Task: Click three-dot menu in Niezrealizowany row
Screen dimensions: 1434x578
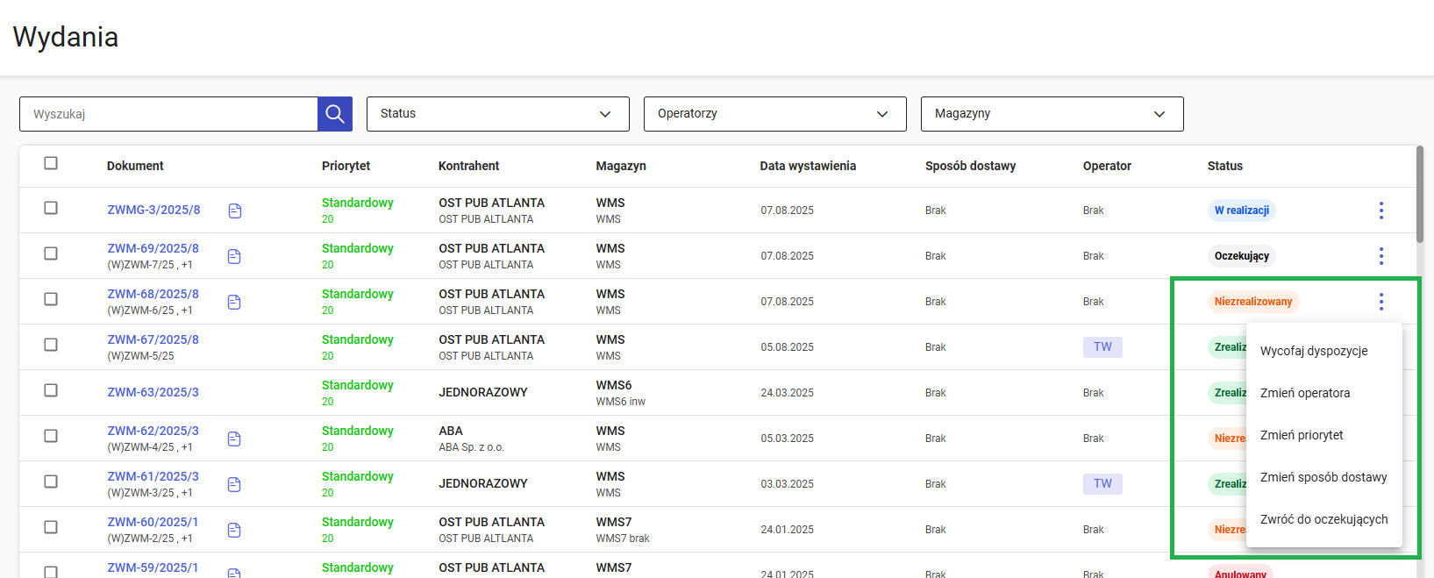Action: tap(1380, 302)
